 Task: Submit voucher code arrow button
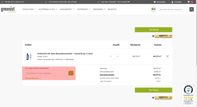point(71,73)
